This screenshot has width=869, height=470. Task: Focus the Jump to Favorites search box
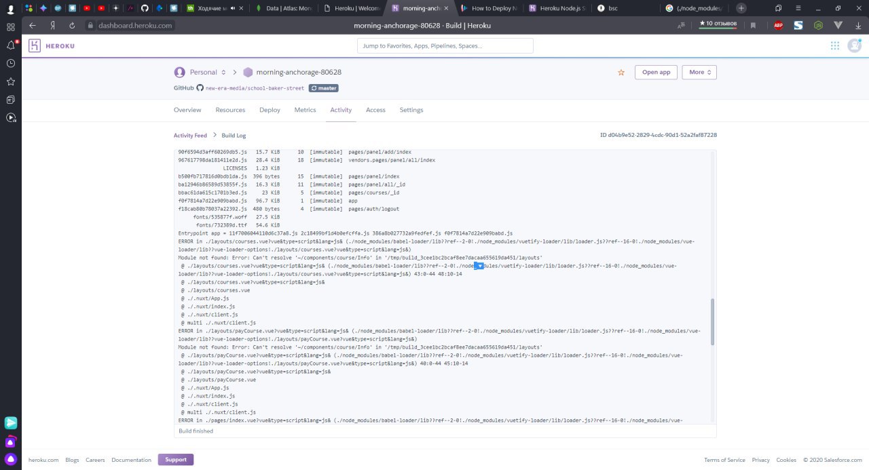click(445, 45)
